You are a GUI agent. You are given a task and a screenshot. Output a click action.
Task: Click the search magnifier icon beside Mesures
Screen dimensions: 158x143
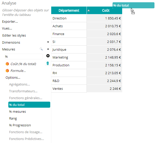(41, 49)
